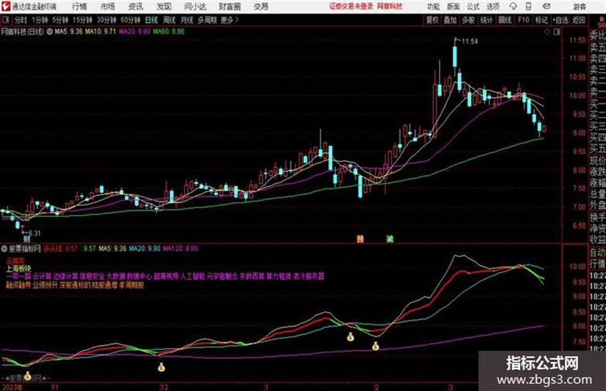
Task: Add stock via 自选 button
Action: [x=560, y=20]
